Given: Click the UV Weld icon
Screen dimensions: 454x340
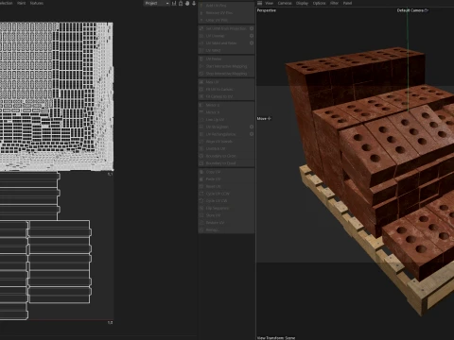Looking at the screenshot, I should [201, 50].
